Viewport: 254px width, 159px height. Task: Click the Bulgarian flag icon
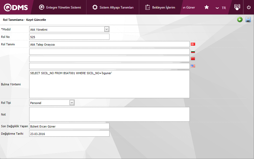point(193,51)
